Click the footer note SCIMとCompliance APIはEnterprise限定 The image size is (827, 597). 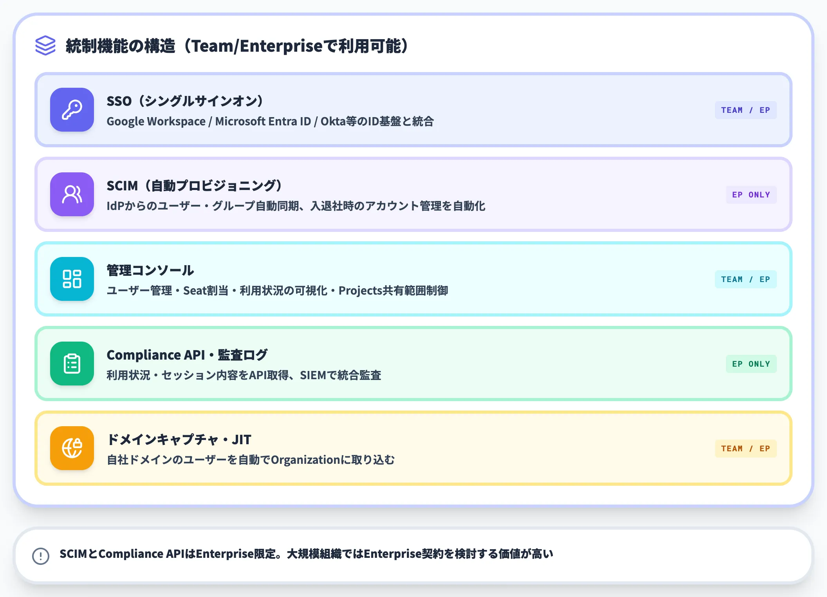click(306, 554)
